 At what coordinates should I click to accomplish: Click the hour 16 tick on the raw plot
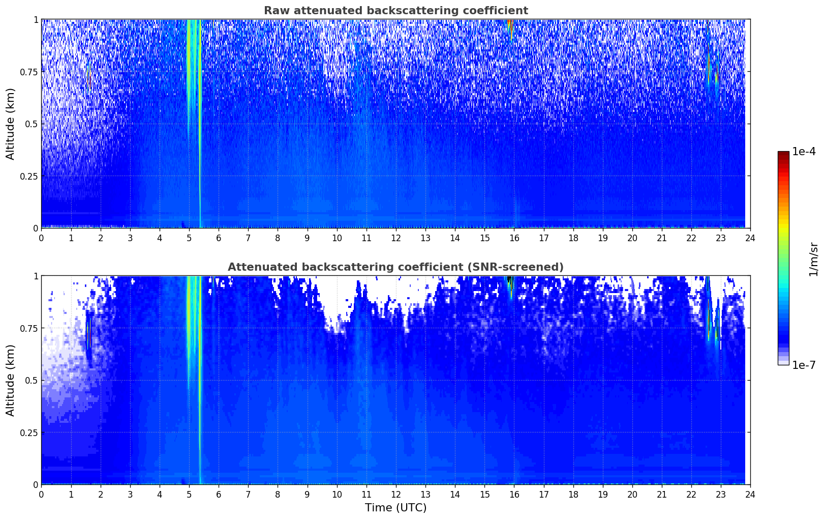click(514, 238)
